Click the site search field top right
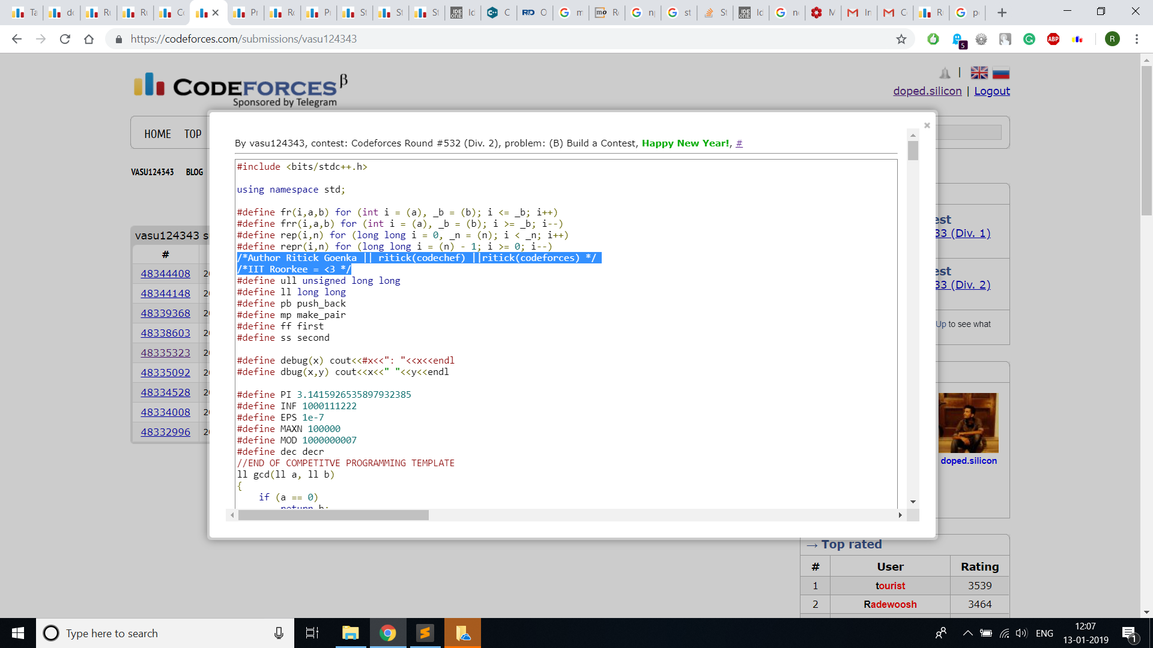The image size is (1153, 648). (x=970, y=133)
